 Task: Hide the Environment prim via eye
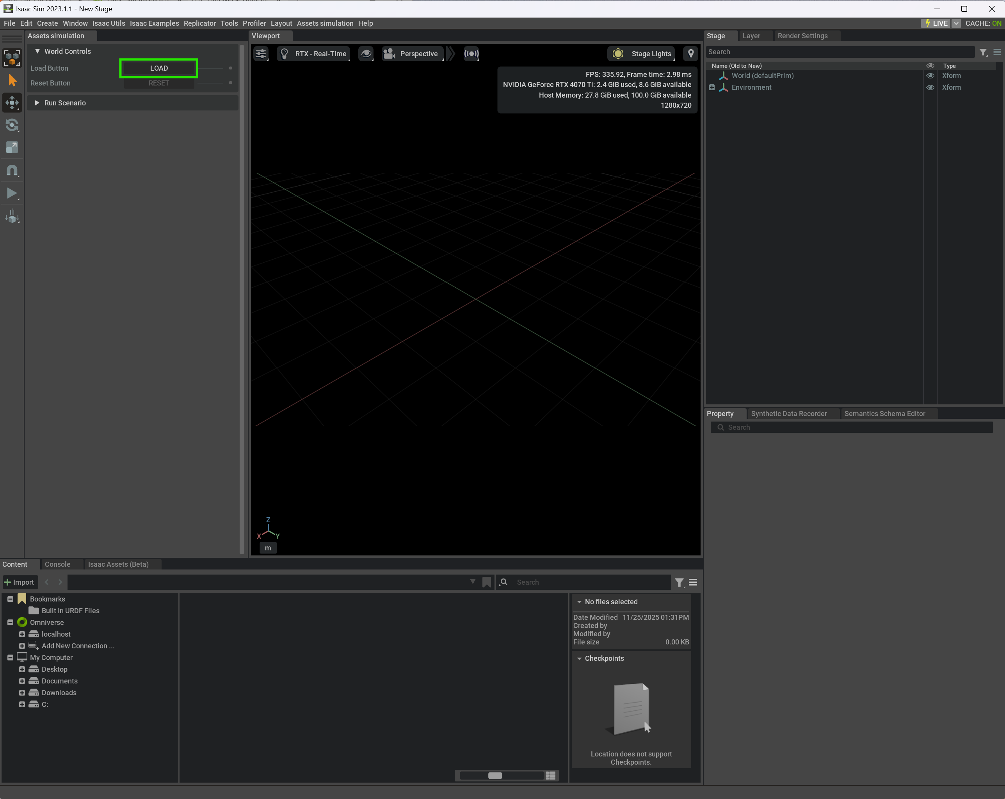point(930,87)
